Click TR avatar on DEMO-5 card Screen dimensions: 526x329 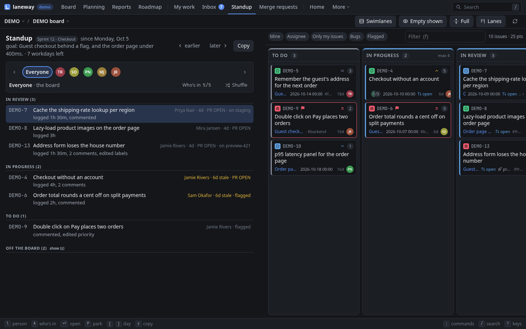tap(350, 94)
